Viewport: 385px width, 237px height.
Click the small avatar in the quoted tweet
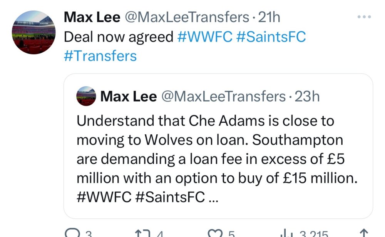pyautogui.click(x=86, y=96)
